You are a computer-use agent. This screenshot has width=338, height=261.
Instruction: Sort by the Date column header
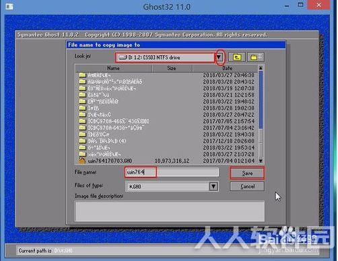(x=226, y=68)
